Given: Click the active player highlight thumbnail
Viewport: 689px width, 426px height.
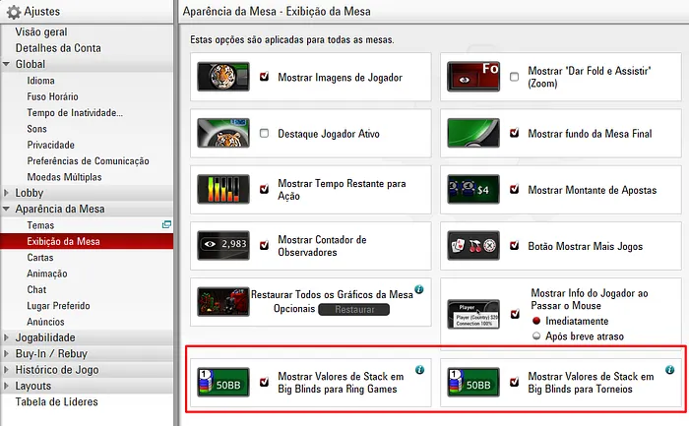Looking at the screenshot, I should point(223,133).
